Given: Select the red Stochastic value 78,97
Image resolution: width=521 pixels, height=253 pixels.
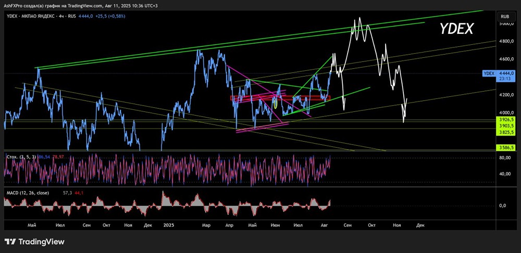Looking at the screenshot, I should (58, 156).
